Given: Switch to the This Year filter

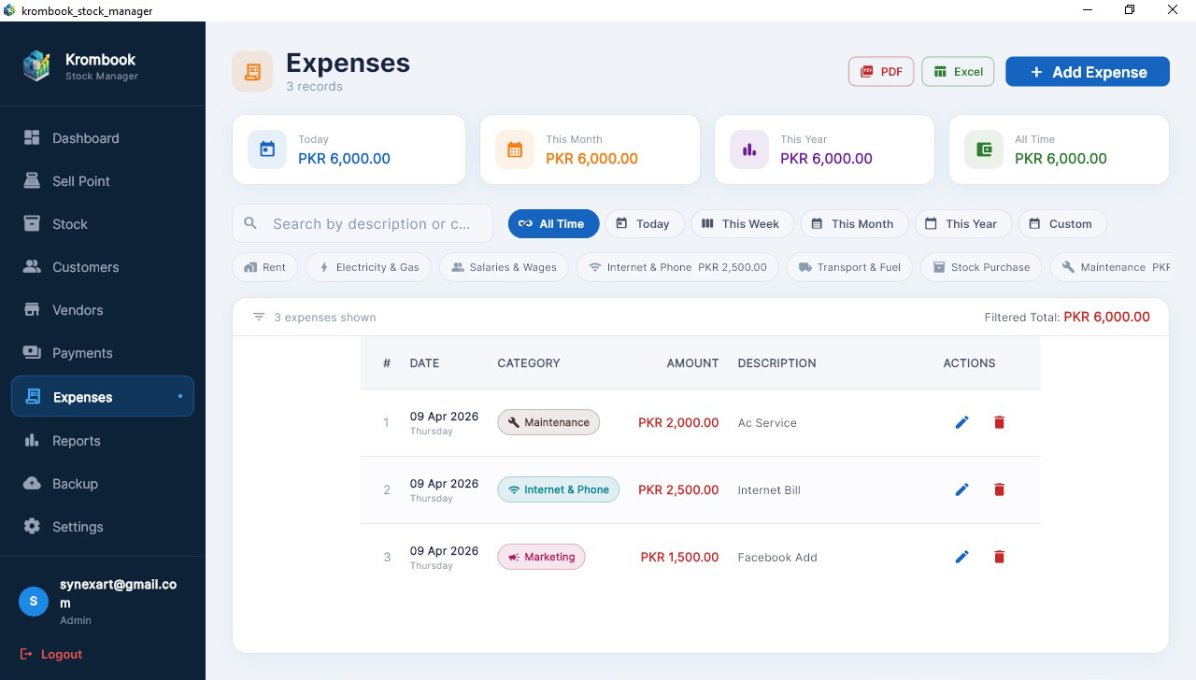Looking at the screenshot, I should 962,223.
